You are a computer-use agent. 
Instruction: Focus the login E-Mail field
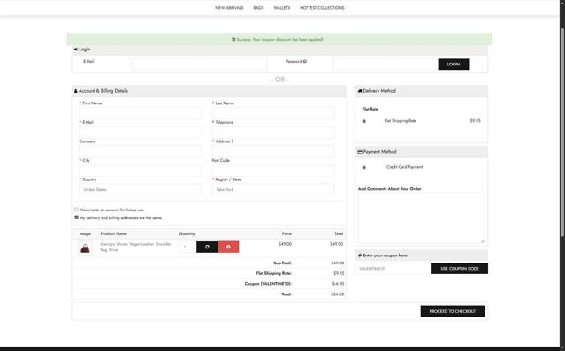pyautogui.click(x=199, y=65)
